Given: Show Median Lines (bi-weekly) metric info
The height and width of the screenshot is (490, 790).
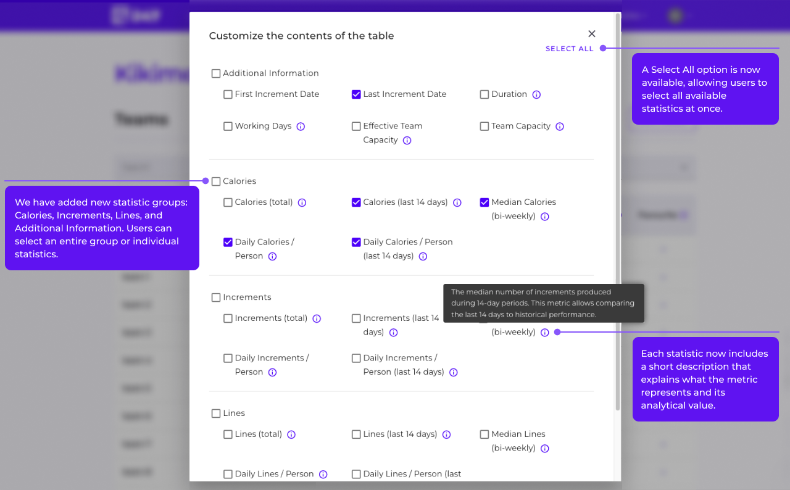Looking at the screenshot, I should tap(544, 448).
